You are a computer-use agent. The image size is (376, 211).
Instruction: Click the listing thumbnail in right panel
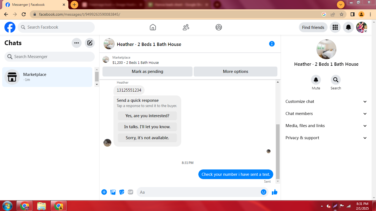click(326, 49)
